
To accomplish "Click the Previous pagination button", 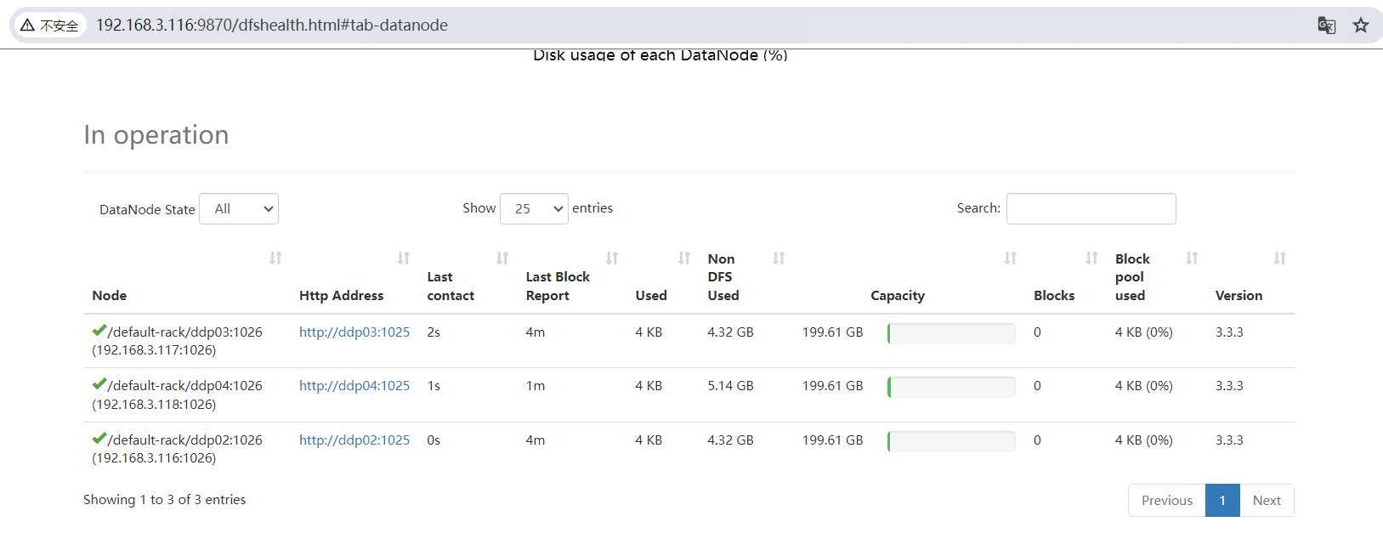I will point(1166,501).
